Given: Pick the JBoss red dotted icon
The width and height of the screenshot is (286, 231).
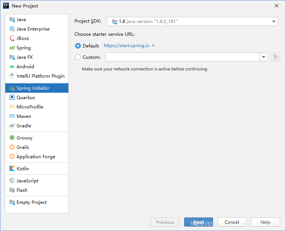Looking at the screenshot, I should click(12, 38).
